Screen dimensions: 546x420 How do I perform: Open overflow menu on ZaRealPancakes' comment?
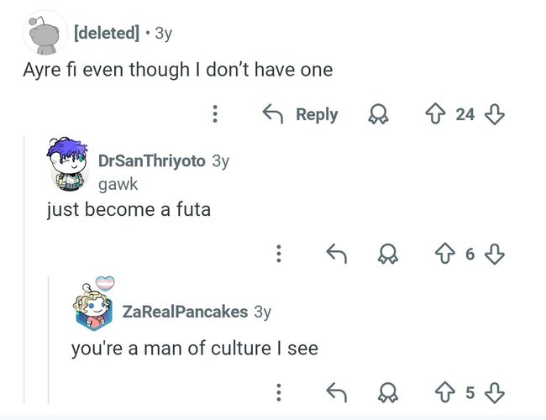coord(279,392)
